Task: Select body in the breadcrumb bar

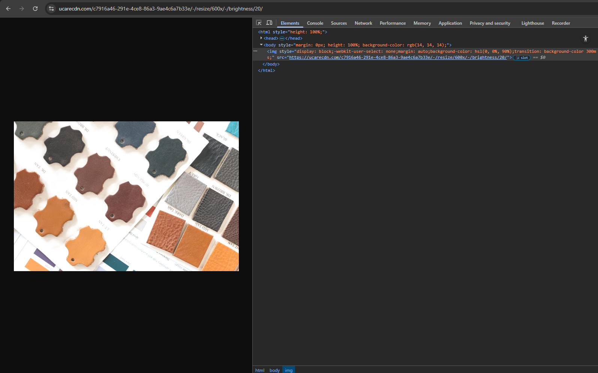Action: click(274, 370)
